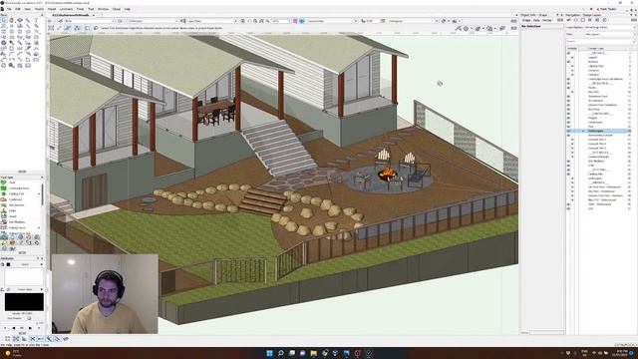Choose the Stake tool
The height and width of the screenshot is (359, 638).
click(x=12, y=210)
